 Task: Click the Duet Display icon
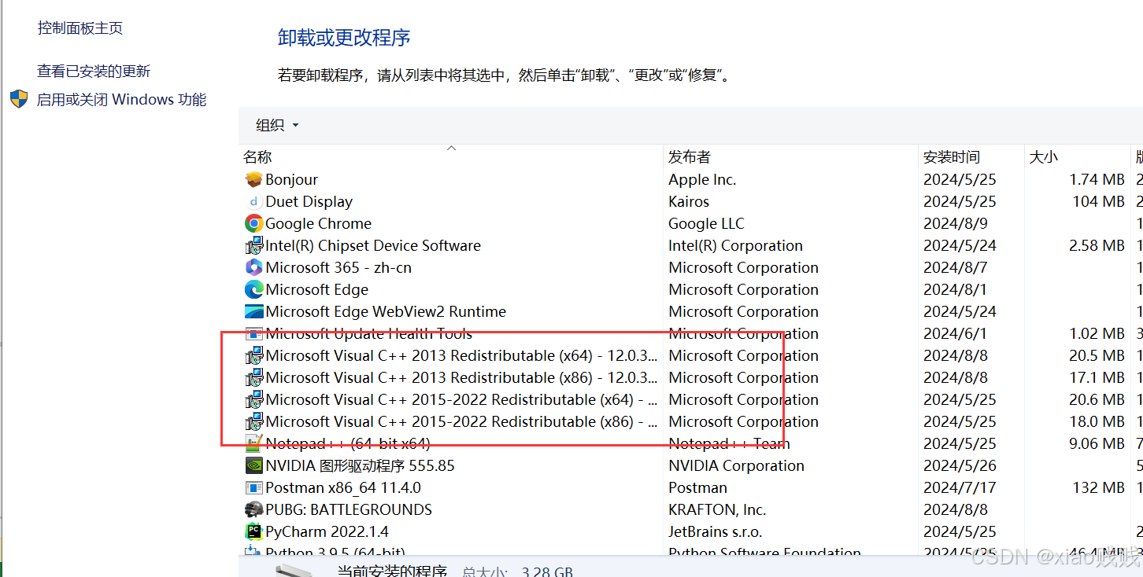(x=253, y=201)
